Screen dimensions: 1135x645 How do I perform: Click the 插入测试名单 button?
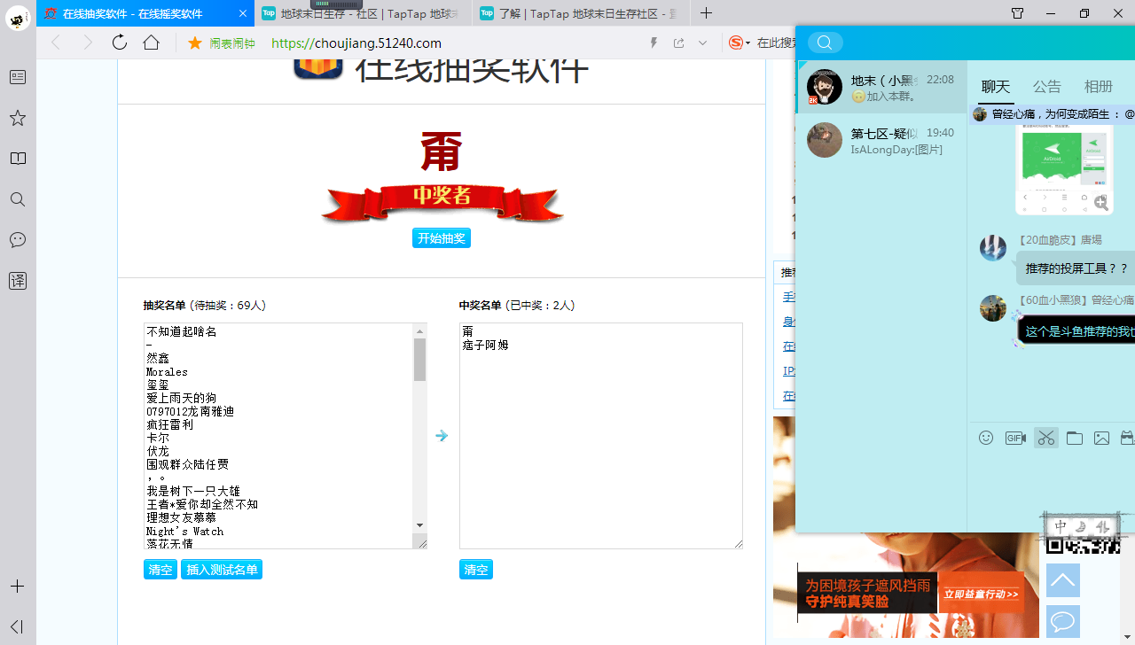pos(222,570)
